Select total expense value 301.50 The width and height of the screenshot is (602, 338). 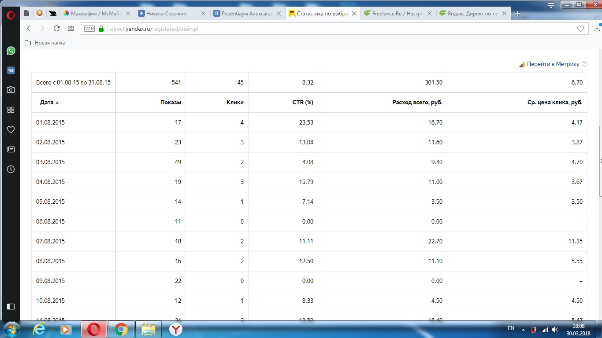(434, 82)
